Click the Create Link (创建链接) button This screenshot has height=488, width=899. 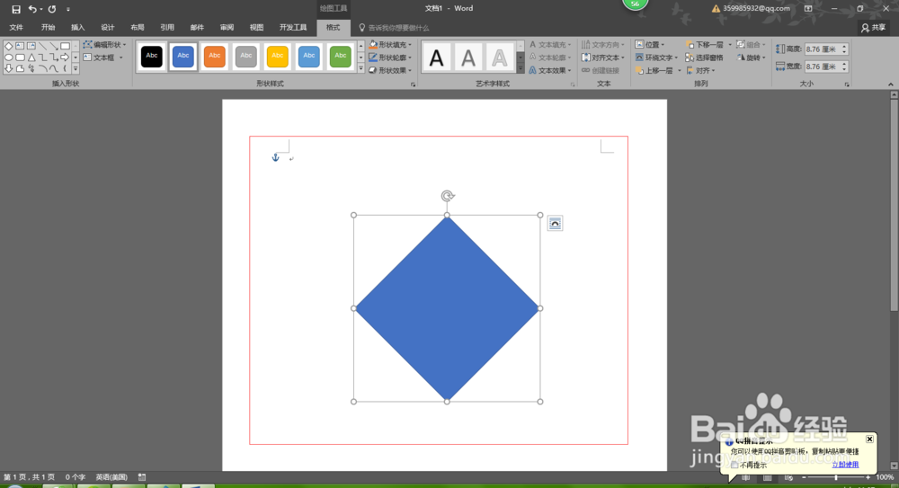point(601,70)
